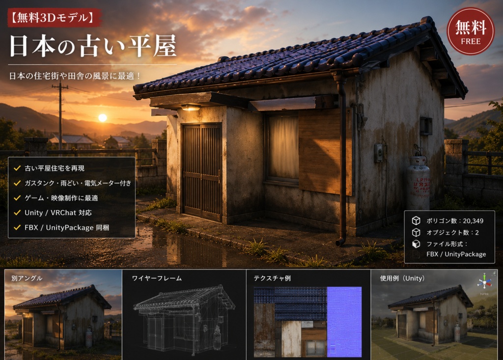Open the 使用例（Unity）scene thumbnail
This screenshot has height=360, width=503.
tap(434, 315)
